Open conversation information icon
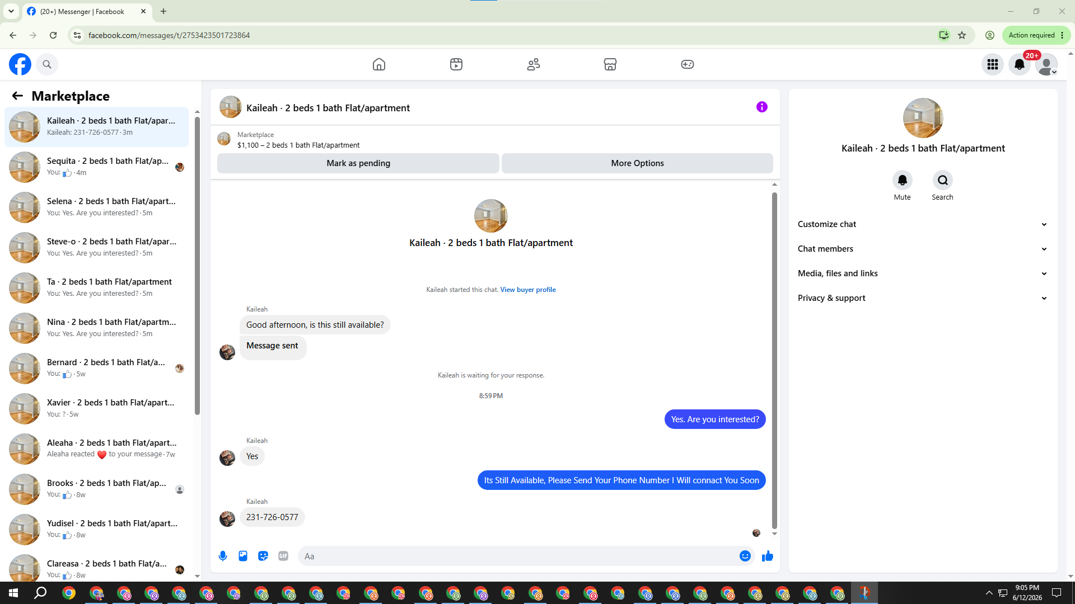 [x=762, y=107]
